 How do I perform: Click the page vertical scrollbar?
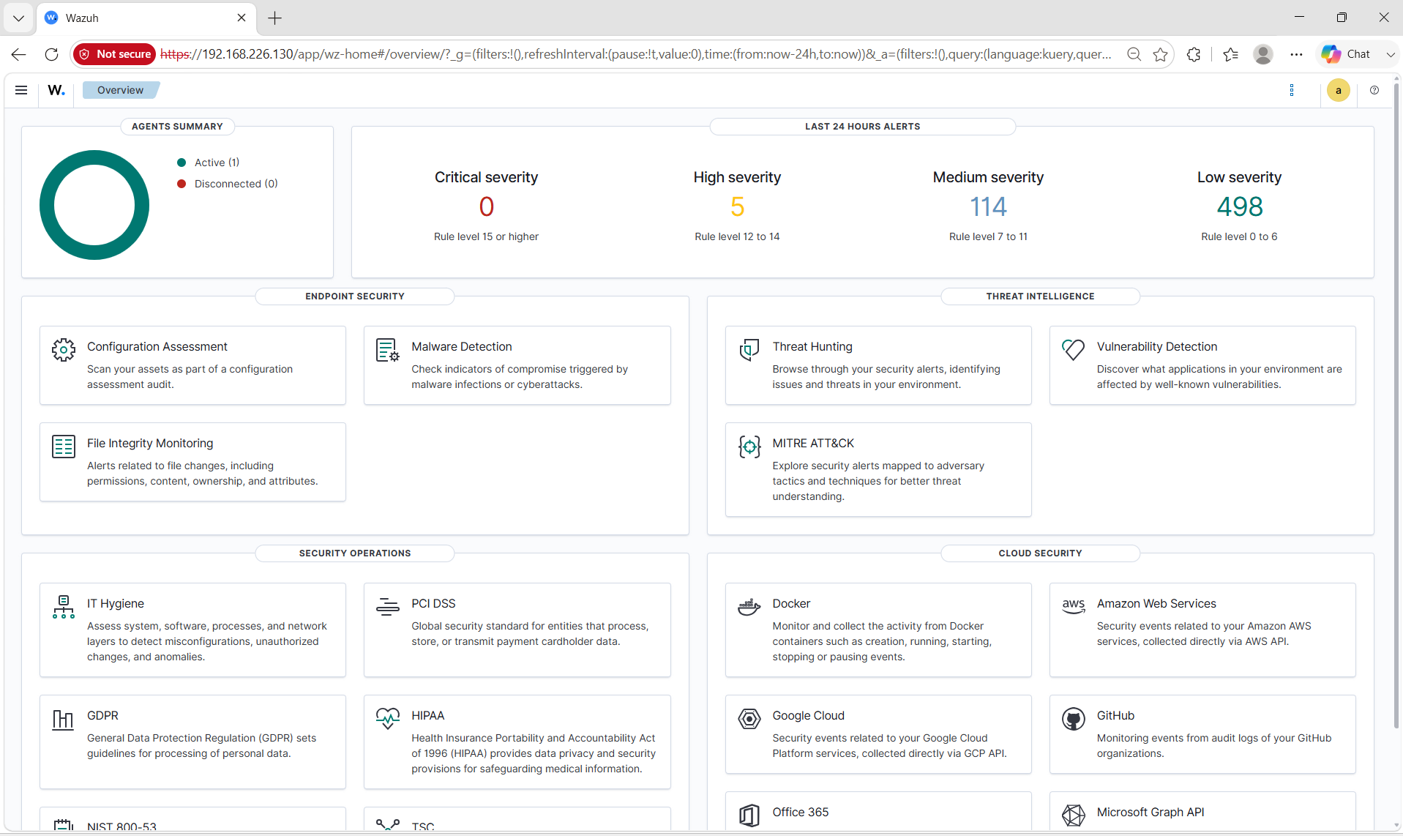coord(1396,406)
